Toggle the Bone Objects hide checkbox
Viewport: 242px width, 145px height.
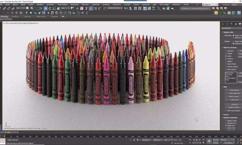pyautogui.click(x=226, y=69)
